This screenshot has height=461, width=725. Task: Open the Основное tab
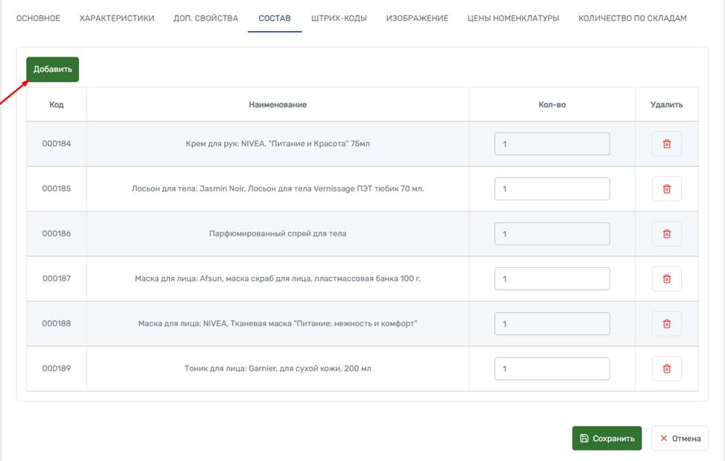[38, 18]
